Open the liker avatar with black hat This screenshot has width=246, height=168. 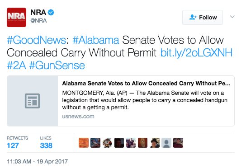(155, 143)
